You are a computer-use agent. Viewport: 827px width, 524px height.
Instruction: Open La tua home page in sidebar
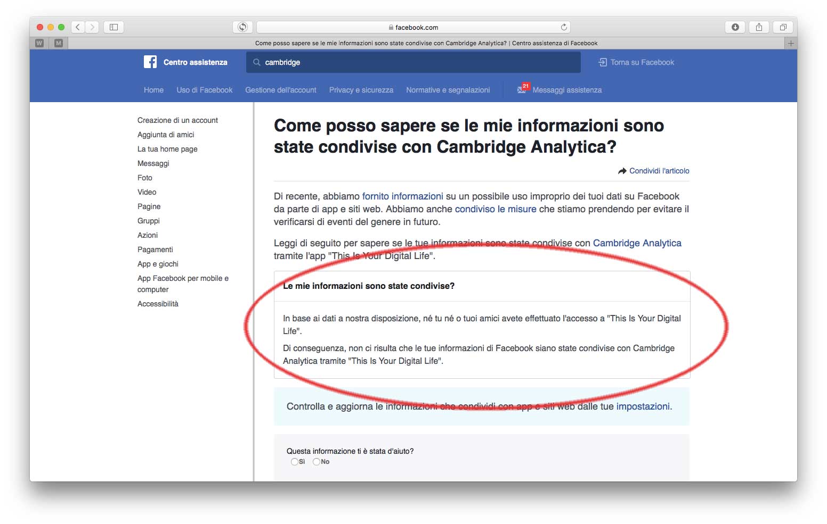167,149
